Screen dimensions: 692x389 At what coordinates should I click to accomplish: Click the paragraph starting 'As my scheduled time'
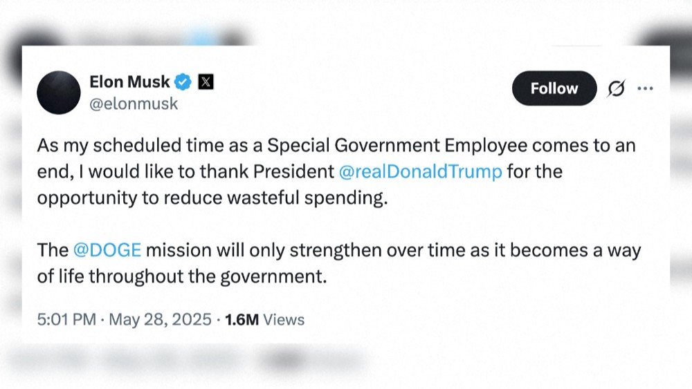336,171
